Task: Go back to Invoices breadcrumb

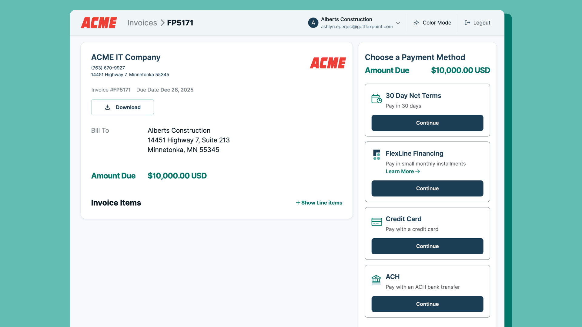Action: pyautogui.click(x=142, y=23)
